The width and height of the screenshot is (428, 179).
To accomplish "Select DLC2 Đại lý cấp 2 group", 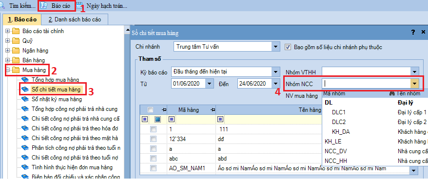I will (x=375, y=122).
